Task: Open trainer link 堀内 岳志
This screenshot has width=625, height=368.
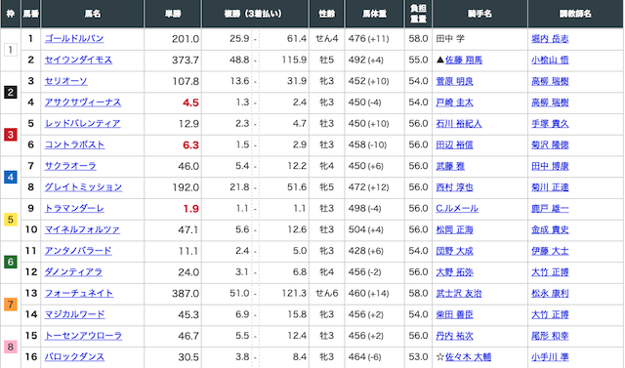Action: [x=550, y=39]
